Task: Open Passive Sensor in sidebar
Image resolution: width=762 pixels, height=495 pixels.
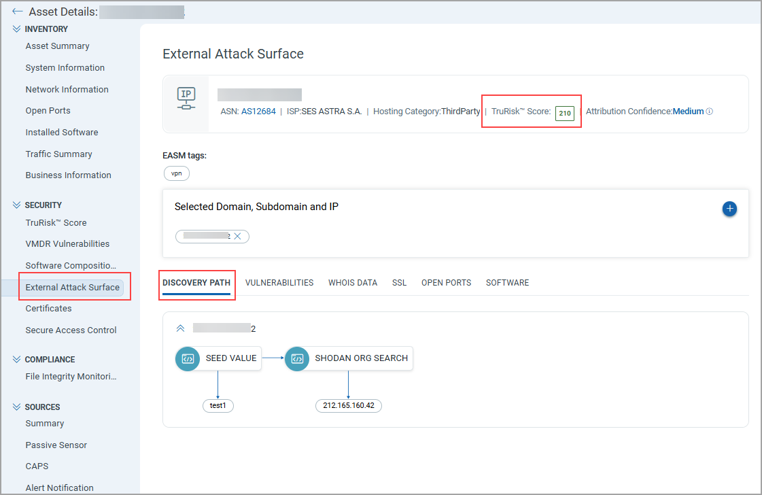Action: point(56,445)
